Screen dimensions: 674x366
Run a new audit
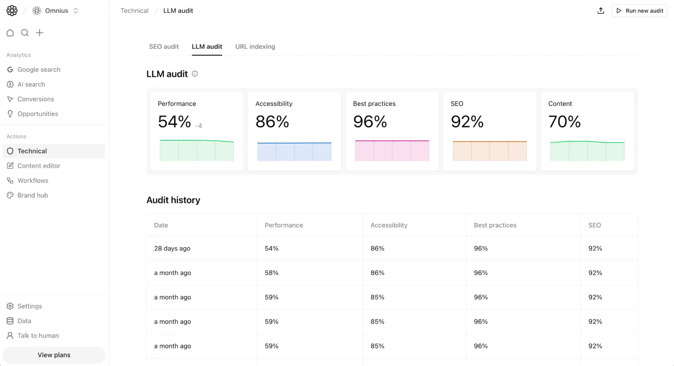(x=639, y=10)
